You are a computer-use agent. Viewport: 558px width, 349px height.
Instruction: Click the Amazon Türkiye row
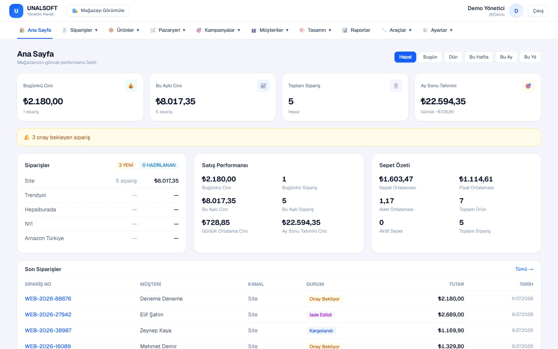[102, 238]
